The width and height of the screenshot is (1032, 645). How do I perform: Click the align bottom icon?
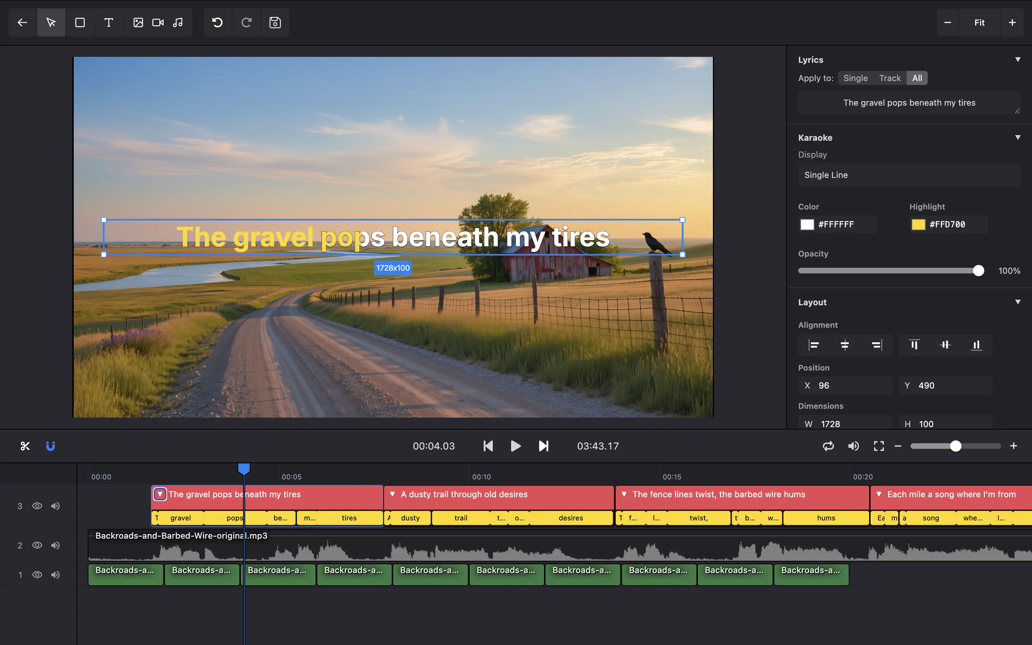[x=976, y=345]
